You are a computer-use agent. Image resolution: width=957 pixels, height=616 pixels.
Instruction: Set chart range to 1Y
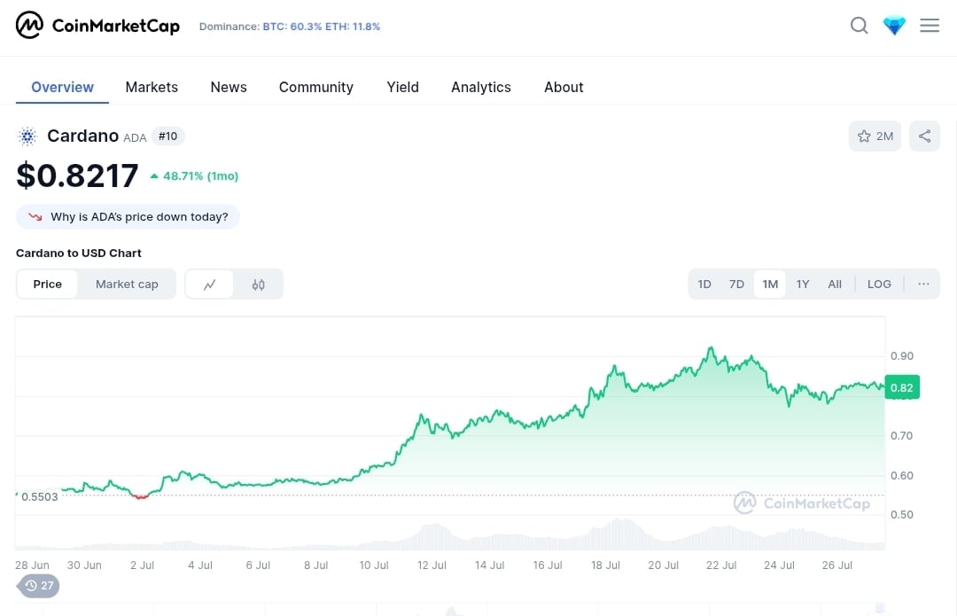(803, 284)
